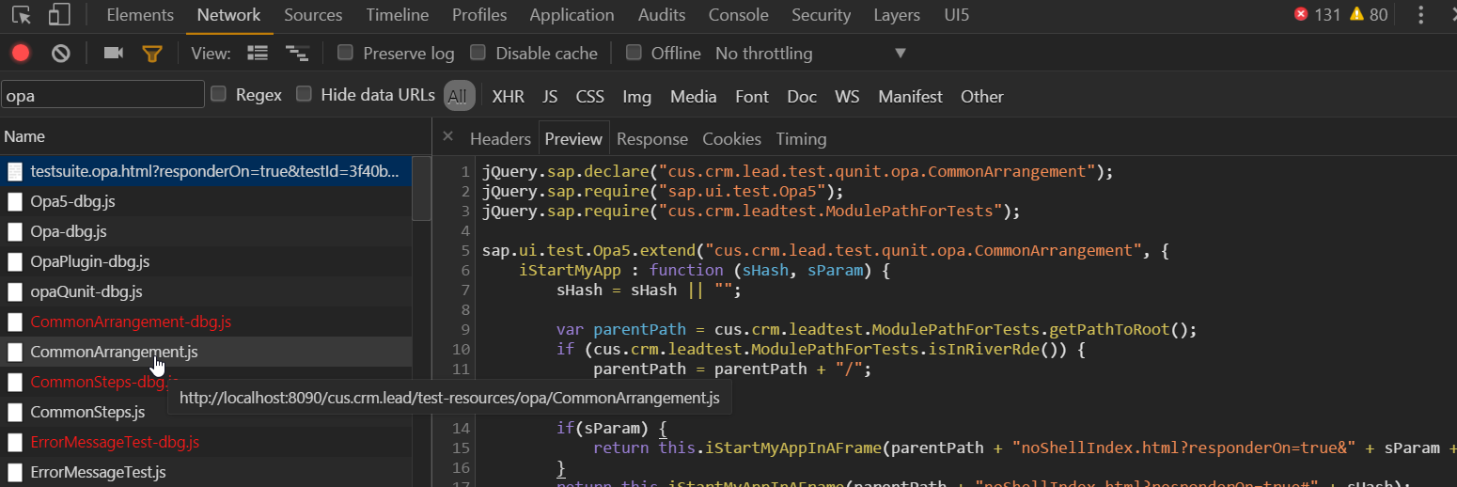Select the Preview tab of request
This screenshot has width=1457, height=487.
point(573,138)
